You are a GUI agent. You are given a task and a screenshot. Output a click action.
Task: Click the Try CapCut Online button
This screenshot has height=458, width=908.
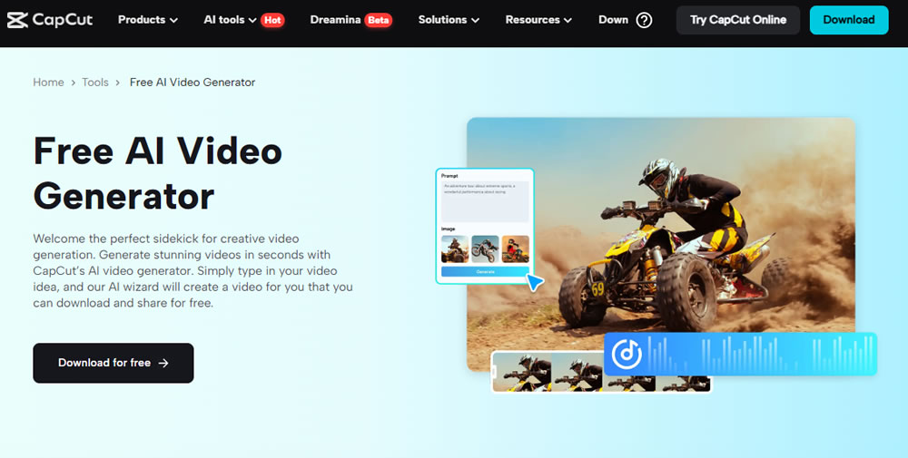tap(738, 20)
